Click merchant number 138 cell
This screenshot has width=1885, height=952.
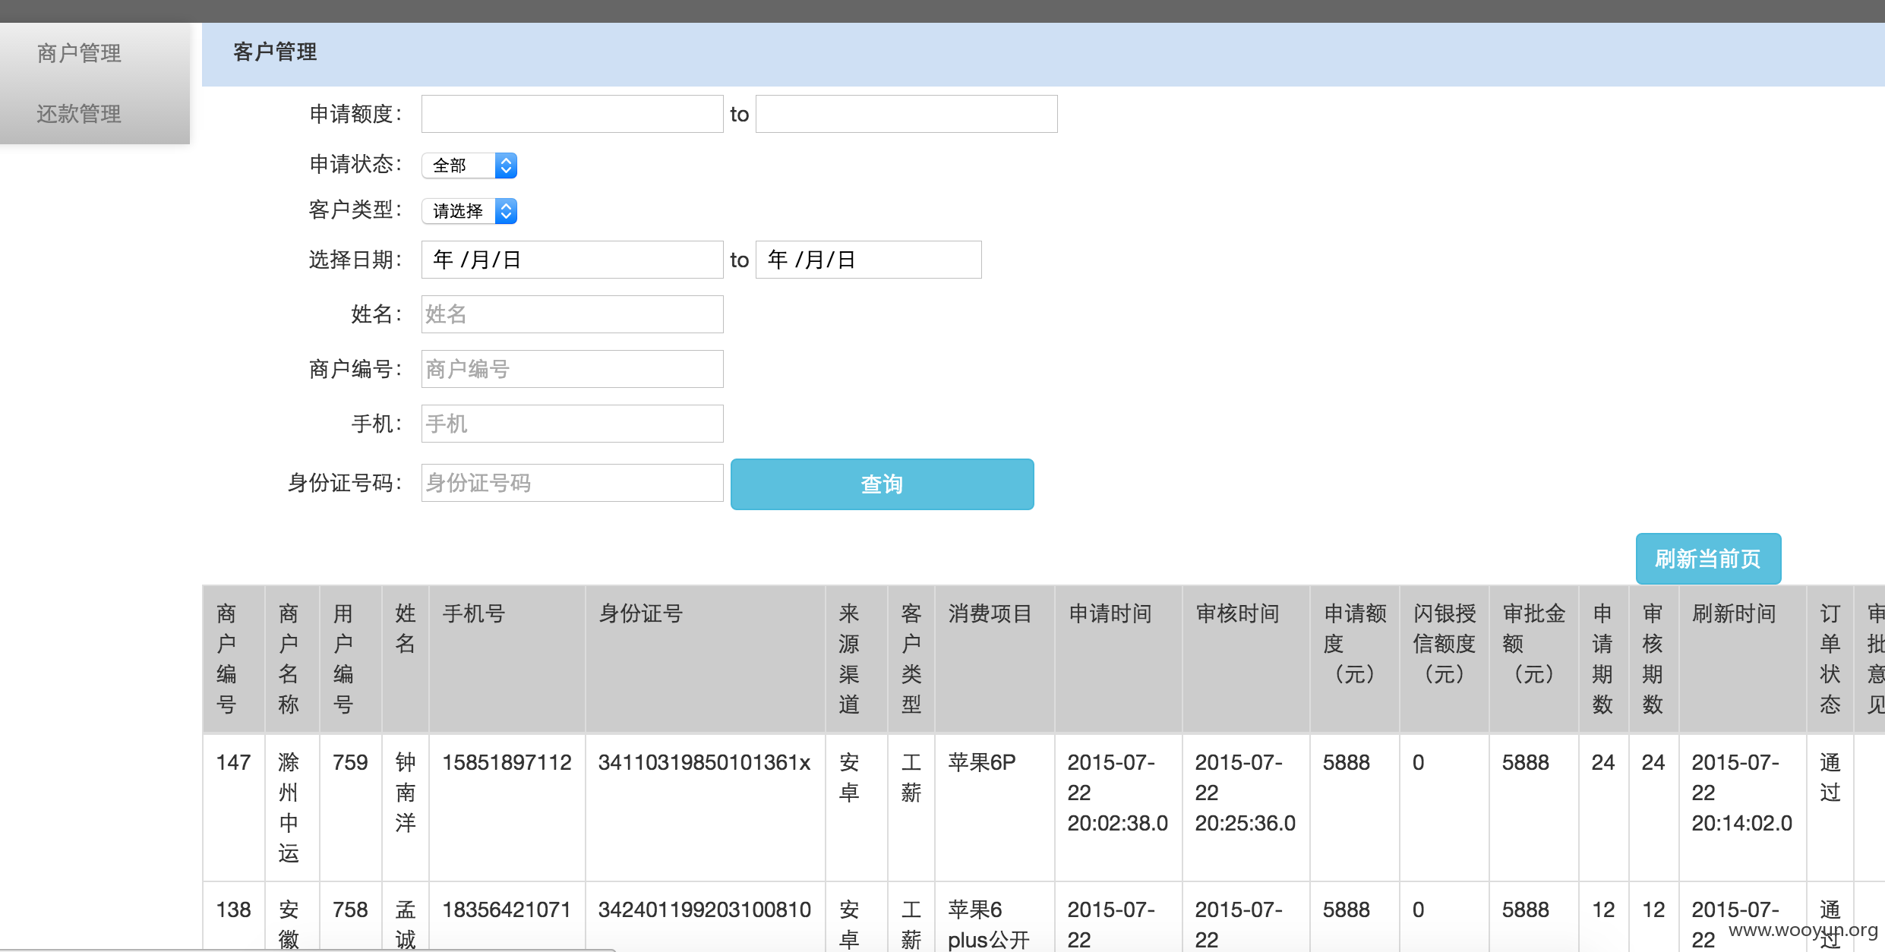point(234,916)
